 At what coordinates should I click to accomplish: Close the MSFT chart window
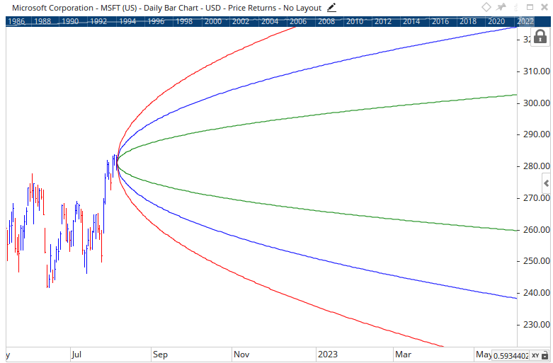[545, 7]
